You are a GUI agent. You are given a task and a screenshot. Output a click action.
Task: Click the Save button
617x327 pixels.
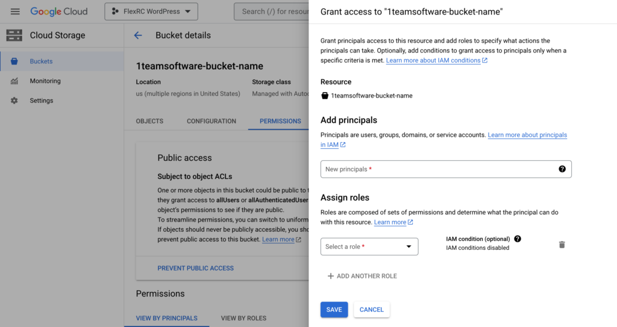(x=334, y=310)
